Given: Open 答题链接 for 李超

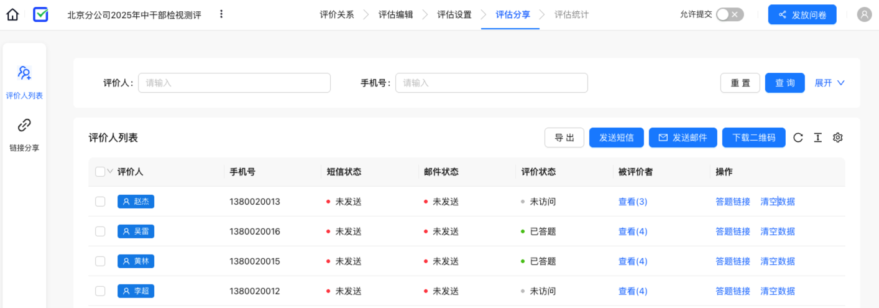Looking at the screenshot, I should point(733,291).
